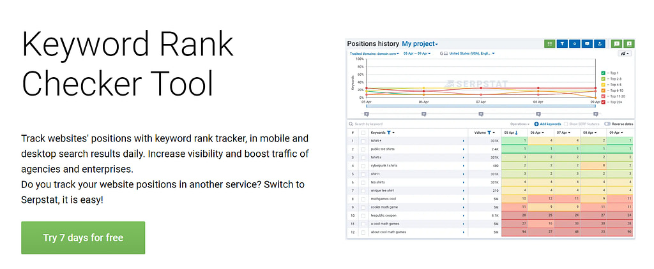
Task: Click the Positions history heading
Action: tap(373, 44)
